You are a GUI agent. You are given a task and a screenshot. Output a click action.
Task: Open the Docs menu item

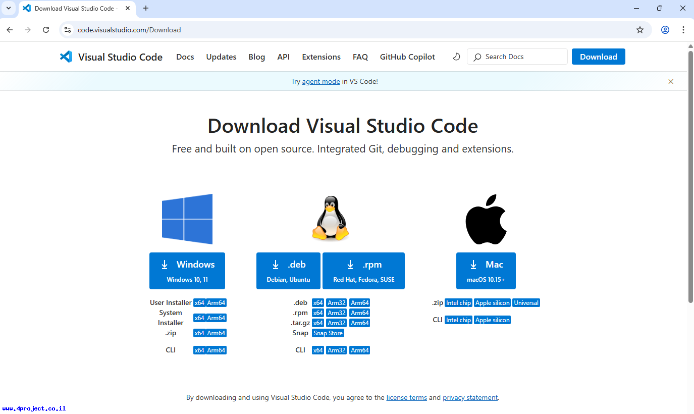185,57
